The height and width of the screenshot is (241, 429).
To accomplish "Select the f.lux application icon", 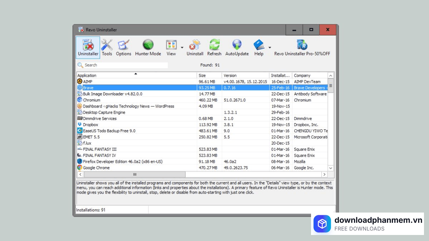I will point(80,143).
